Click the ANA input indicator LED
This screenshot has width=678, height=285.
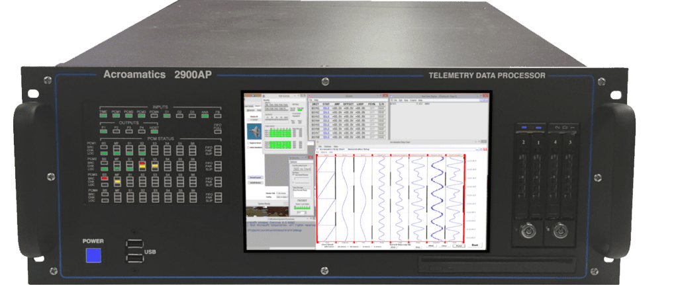coord(205,116)
